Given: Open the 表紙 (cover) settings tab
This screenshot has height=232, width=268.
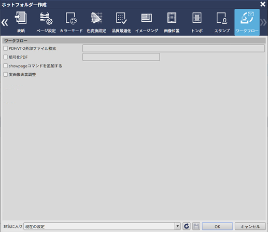Looking at the screenshot, I should pyautogui.click(x=21, y=22).
